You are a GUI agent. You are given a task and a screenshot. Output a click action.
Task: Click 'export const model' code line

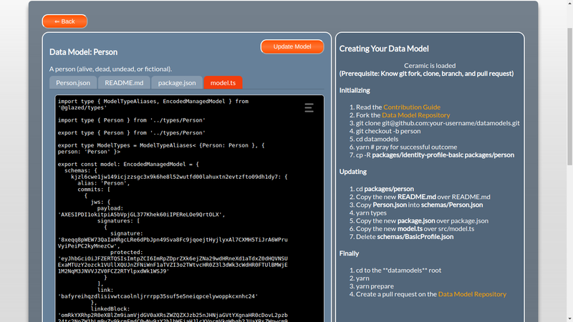(128, 165)
